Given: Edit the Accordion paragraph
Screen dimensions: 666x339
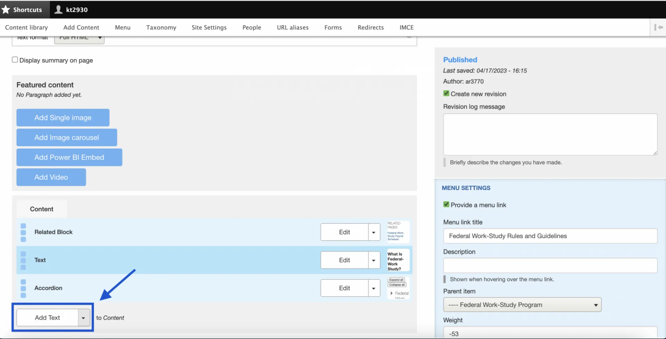Looking at the screenshot, I should tap(344, 288).
